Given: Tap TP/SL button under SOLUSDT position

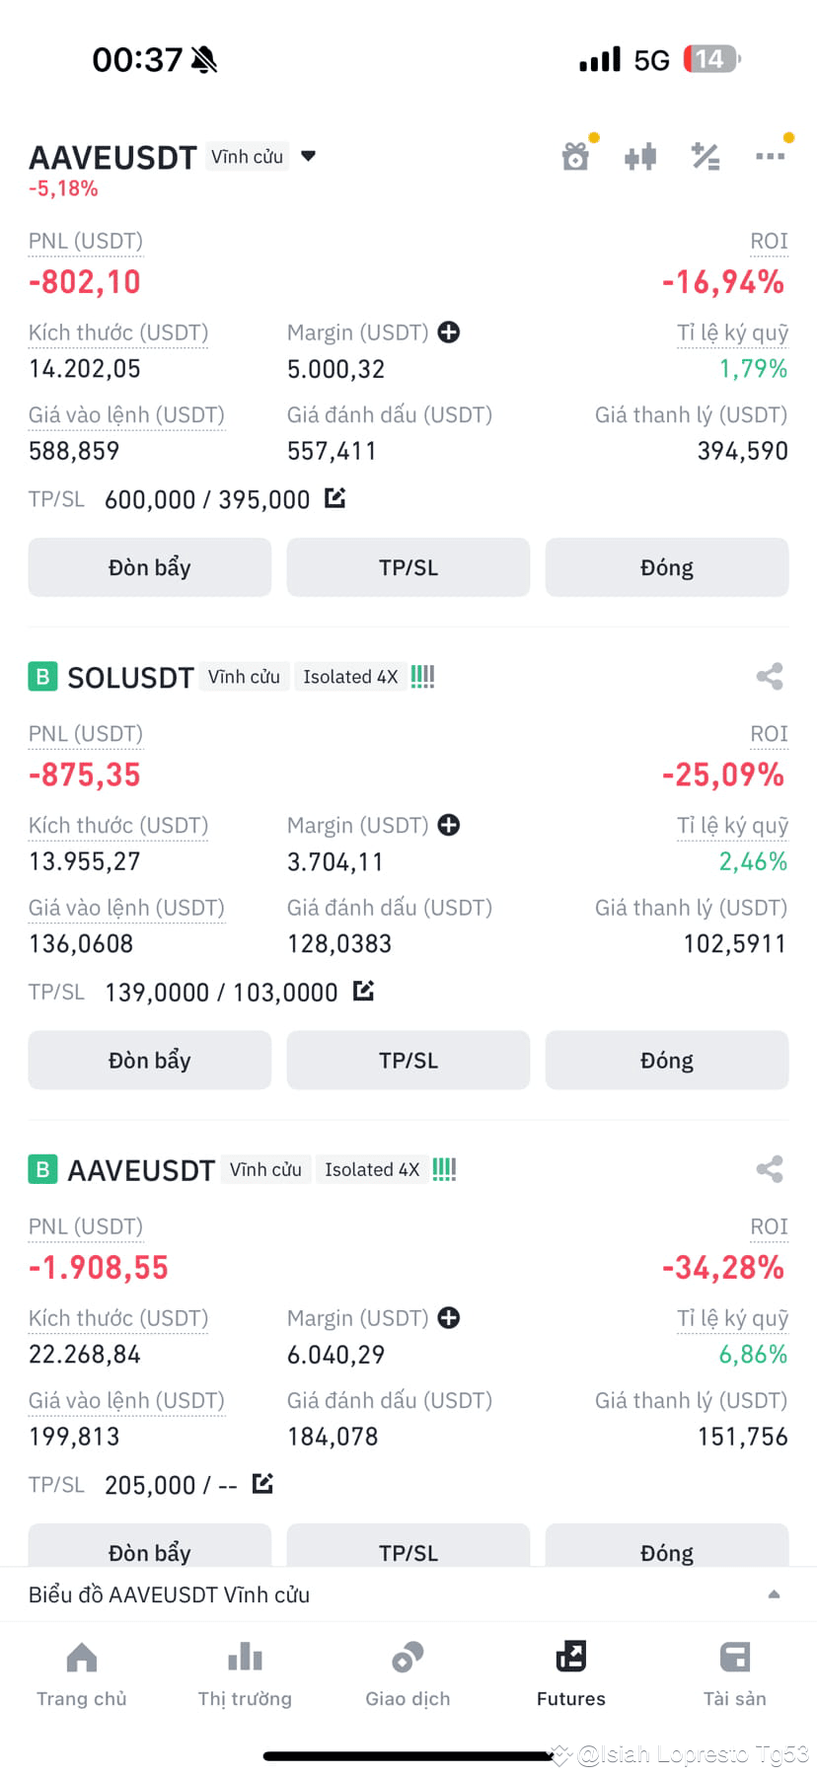Looking at the screenshot, I should click(408, 1060).
